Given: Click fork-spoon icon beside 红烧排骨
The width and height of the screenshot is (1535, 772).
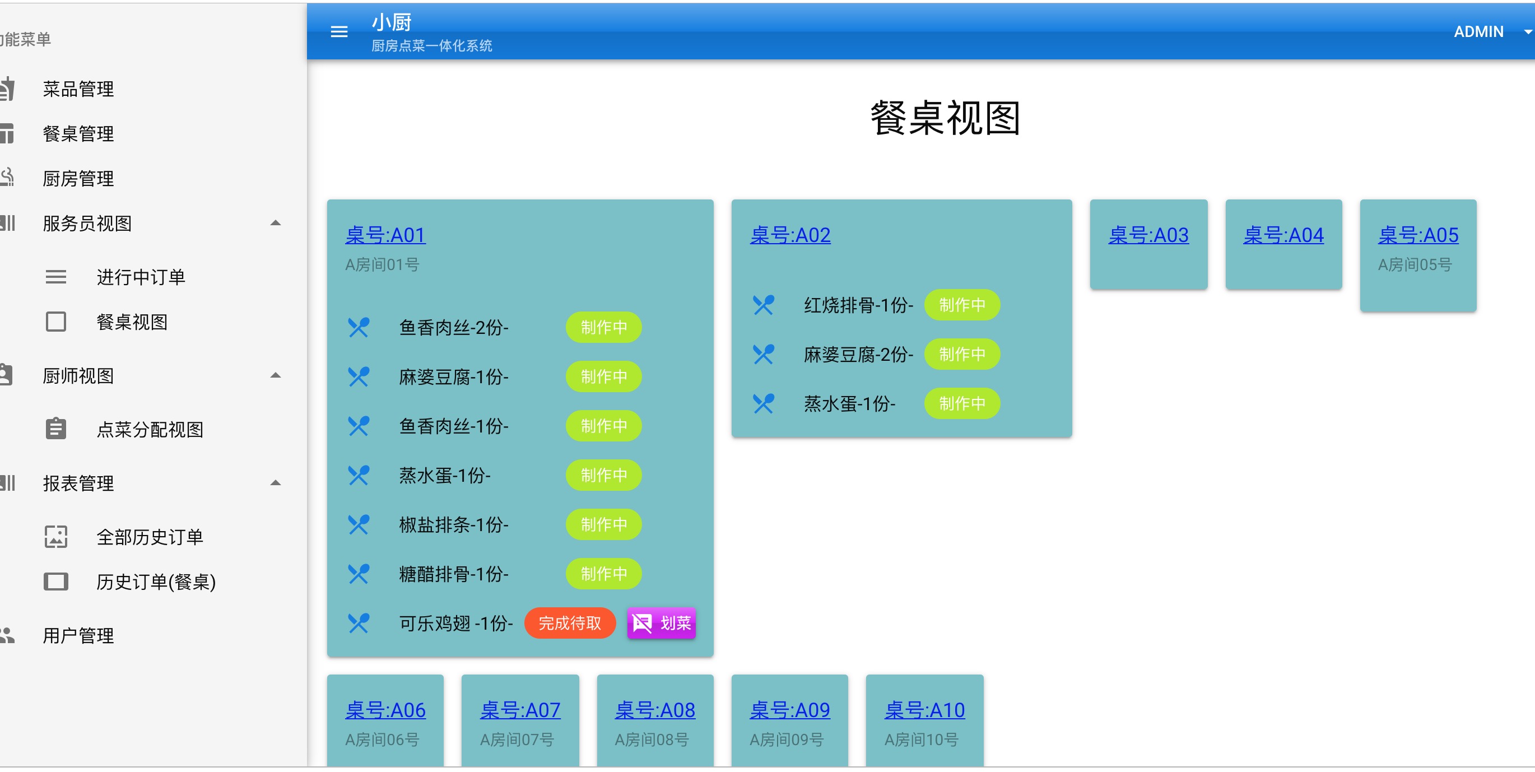Looking at the screenshot, I should [764, 305].
